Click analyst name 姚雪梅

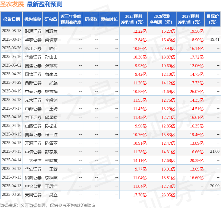[x=51, y=91]
